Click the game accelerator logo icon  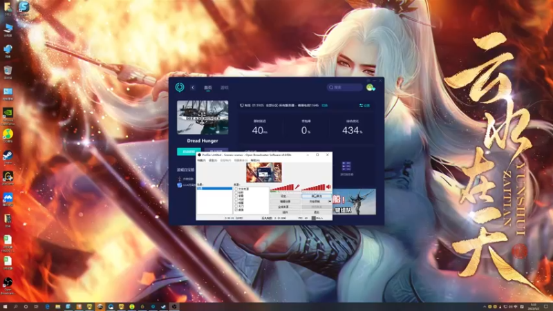tap(180, 87)
